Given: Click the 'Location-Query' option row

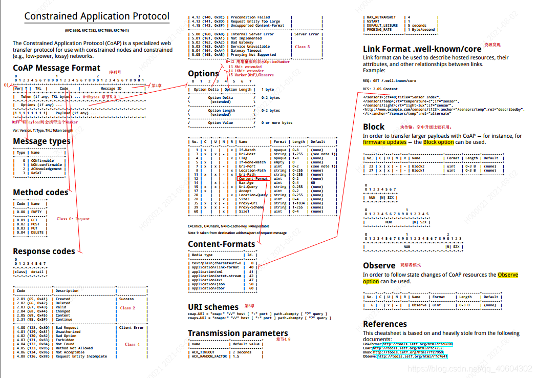Looking at the screenshot, I should point(263,195).
